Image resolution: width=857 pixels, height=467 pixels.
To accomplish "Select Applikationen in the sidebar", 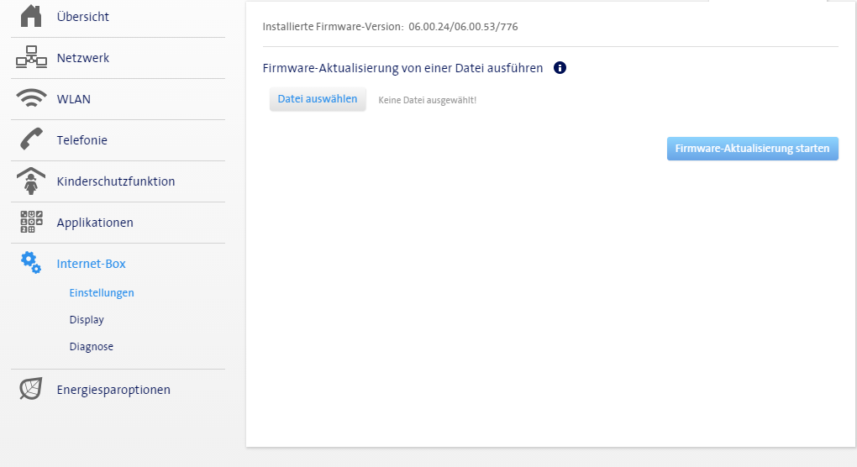I will tap(95, 223).
